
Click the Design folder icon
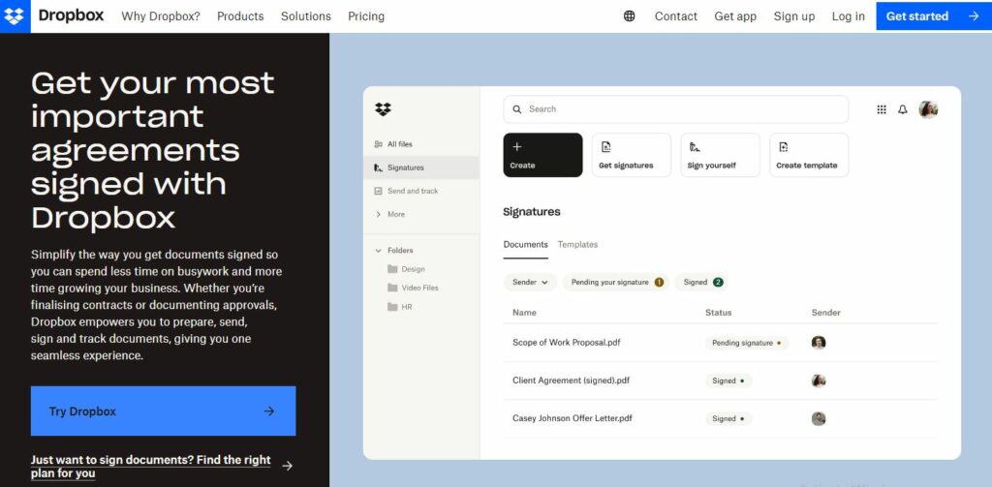(x=392, y=269)
